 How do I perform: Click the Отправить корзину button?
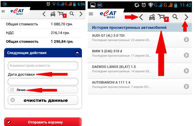click(43, 122)
